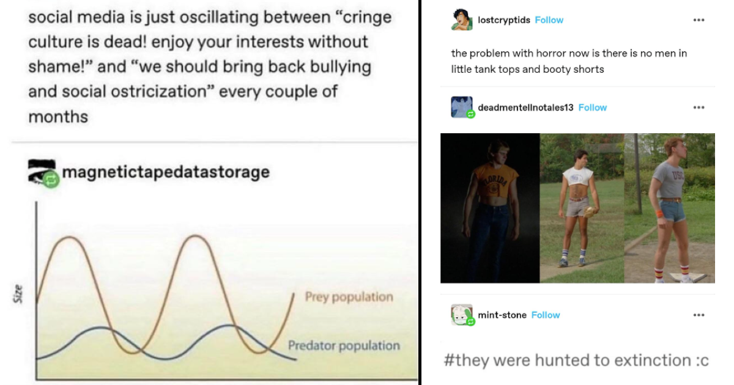Open options menu for mint-stone post

click(699, 315)
